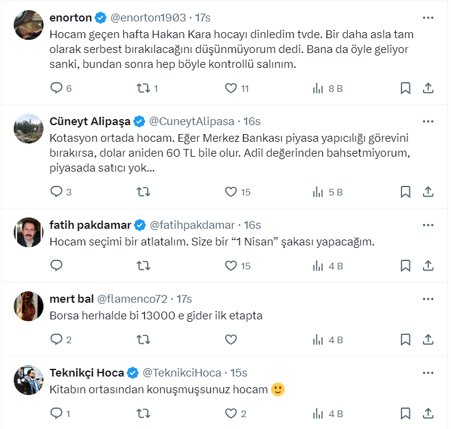451x429 pixels.
Task: Expand three-dot menu on mert bal's tweet
Action: [x=428, y=299]
